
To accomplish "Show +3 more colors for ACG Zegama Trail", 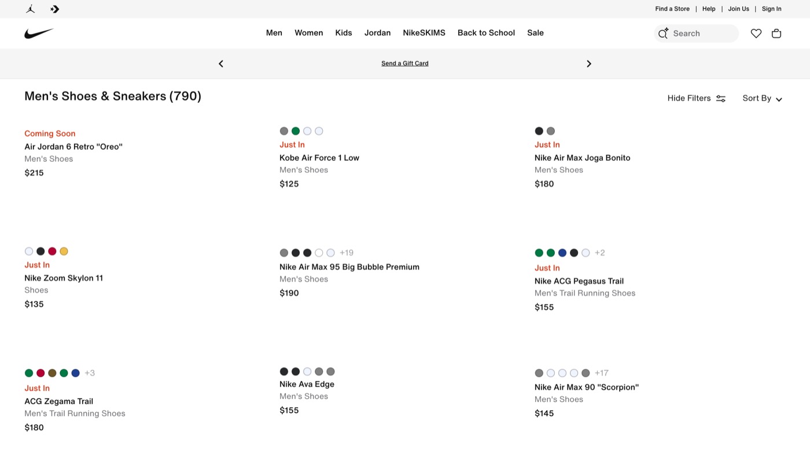I will 90,373.
